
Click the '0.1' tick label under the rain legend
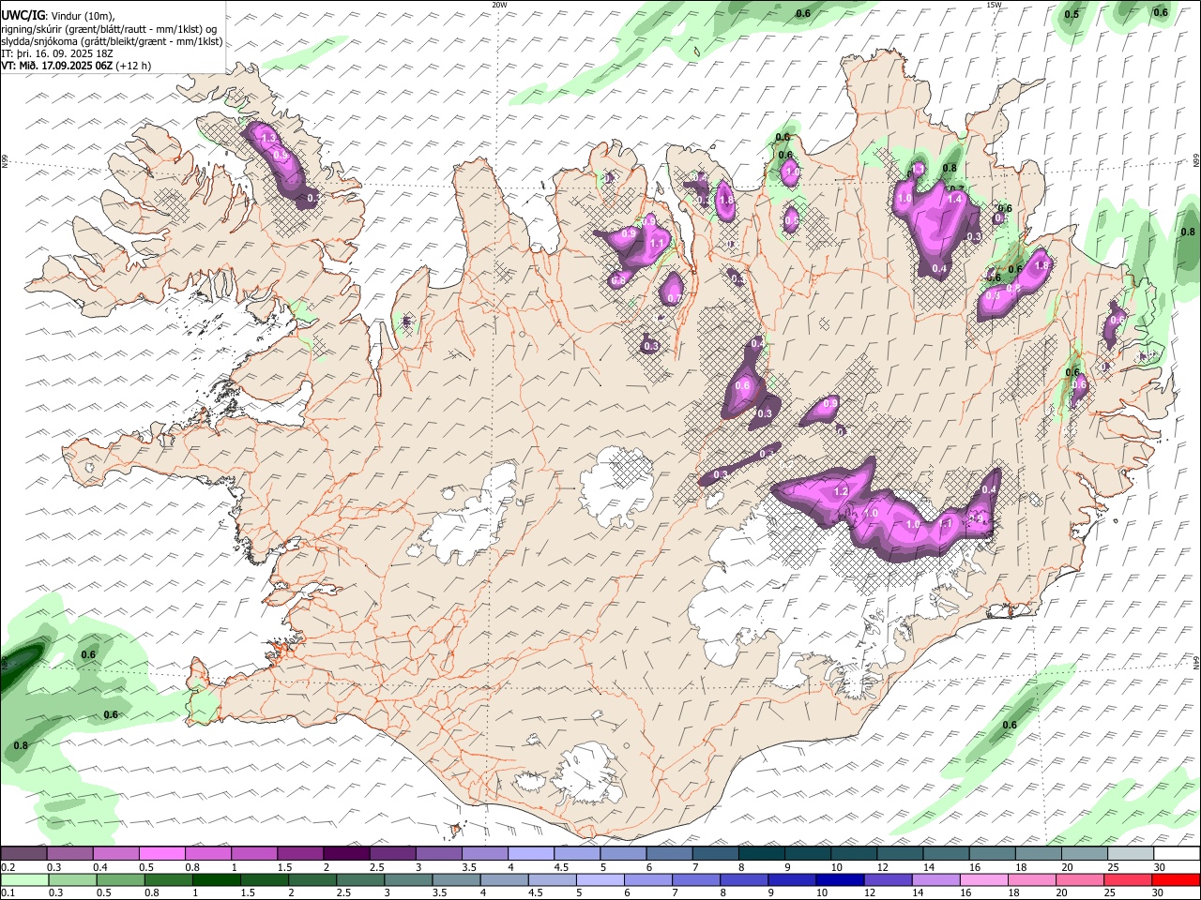(8, 893)
